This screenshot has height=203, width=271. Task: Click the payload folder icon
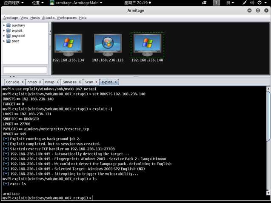tap(9, 36)
